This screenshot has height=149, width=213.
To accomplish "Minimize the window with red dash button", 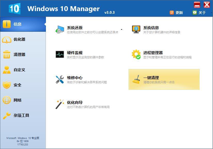I will [x=197, y=5].
